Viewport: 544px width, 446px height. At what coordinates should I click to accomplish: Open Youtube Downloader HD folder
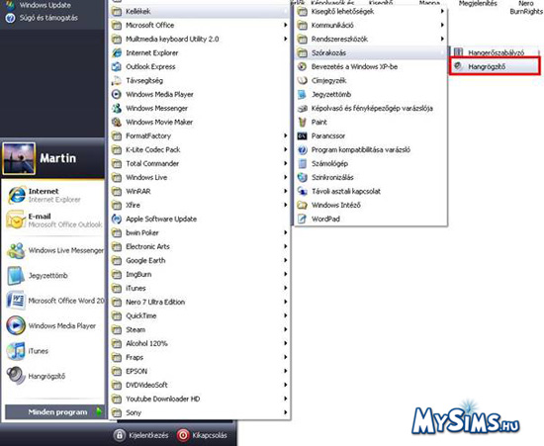(x=199, y=399)
